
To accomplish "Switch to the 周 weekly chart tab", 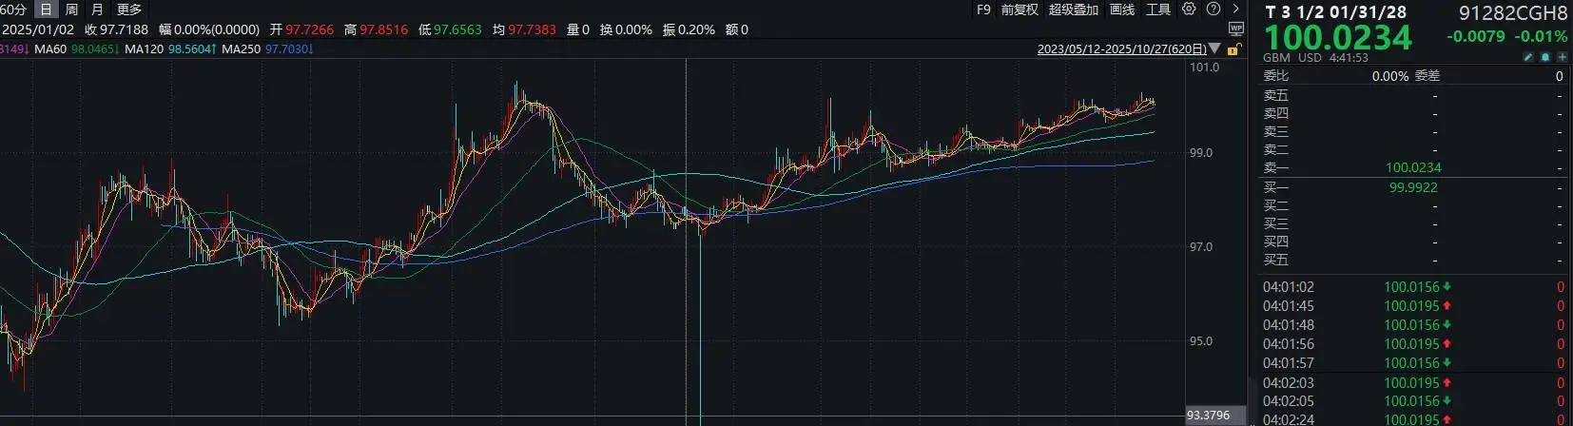I will pos(71,10).
